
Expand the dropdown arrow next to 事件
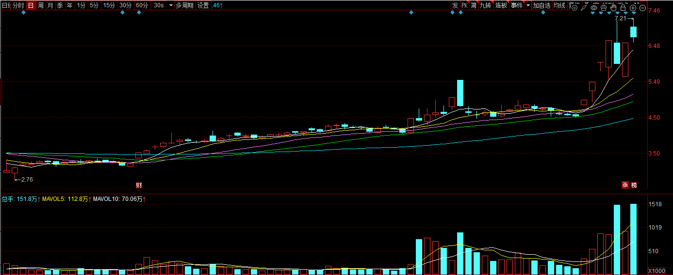pyautogui.click(x=528, y=6)
